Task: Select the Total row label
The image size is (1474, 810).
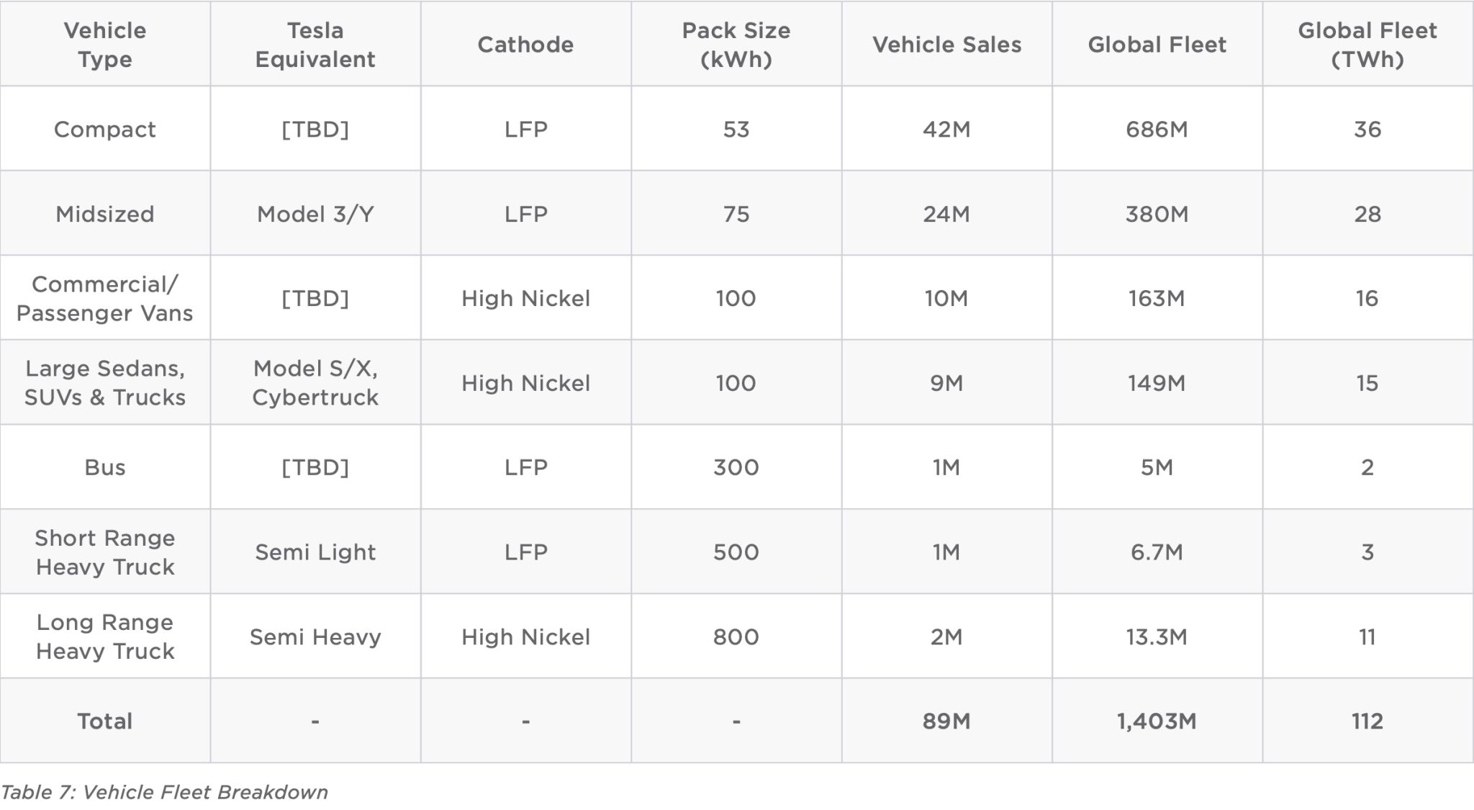Action: pyautogui.click(x=105, y=721)
